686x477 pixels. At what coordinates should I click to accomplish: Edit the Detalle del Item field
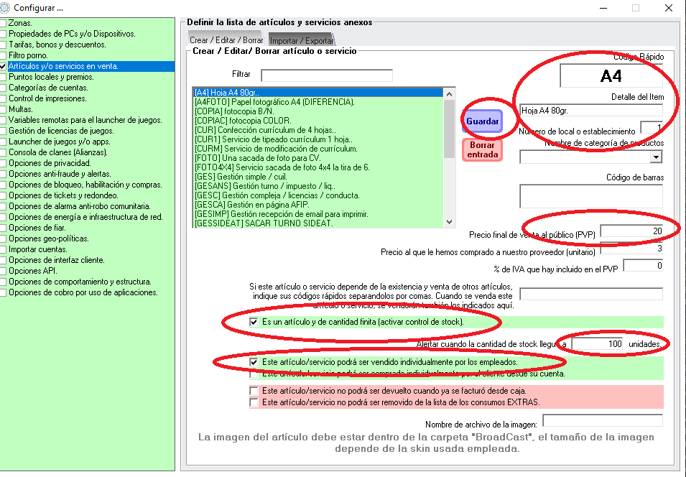tap(591, 111)
